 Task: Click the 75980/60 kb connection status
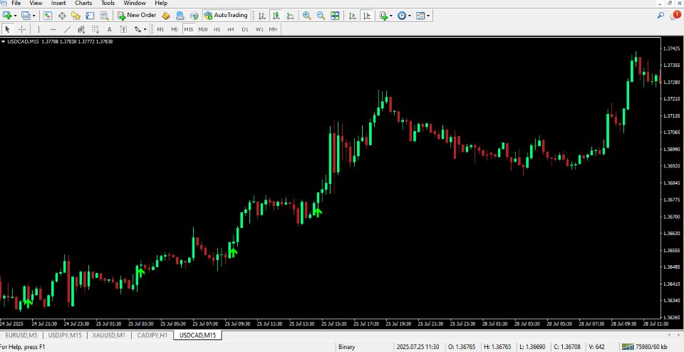click(x=644, y=347)
